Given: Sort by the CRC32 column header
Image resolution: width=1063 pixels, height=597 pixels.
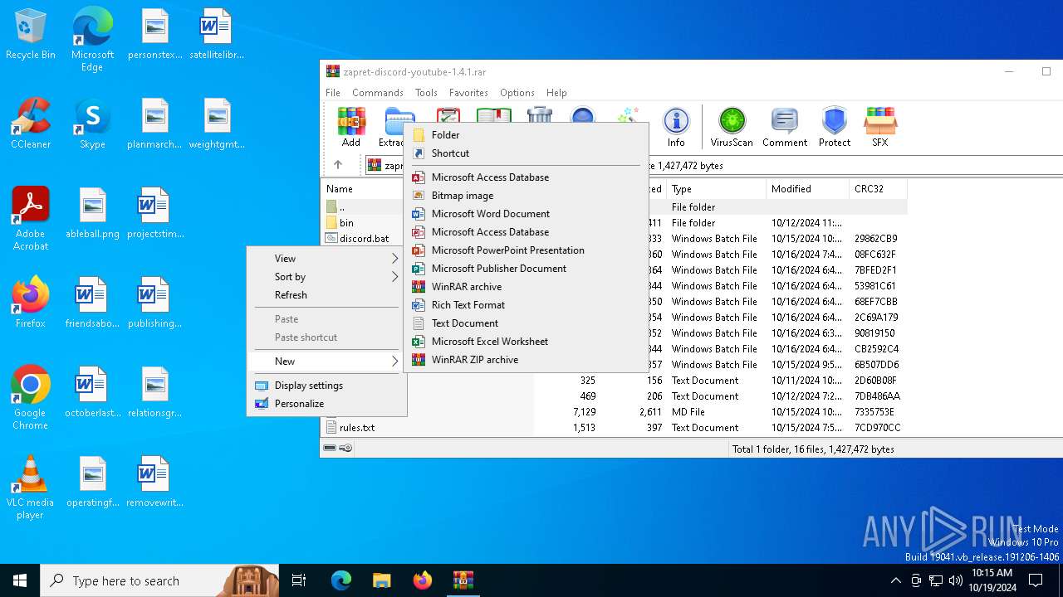Looking at the screenshot, I should click(878, 189).
